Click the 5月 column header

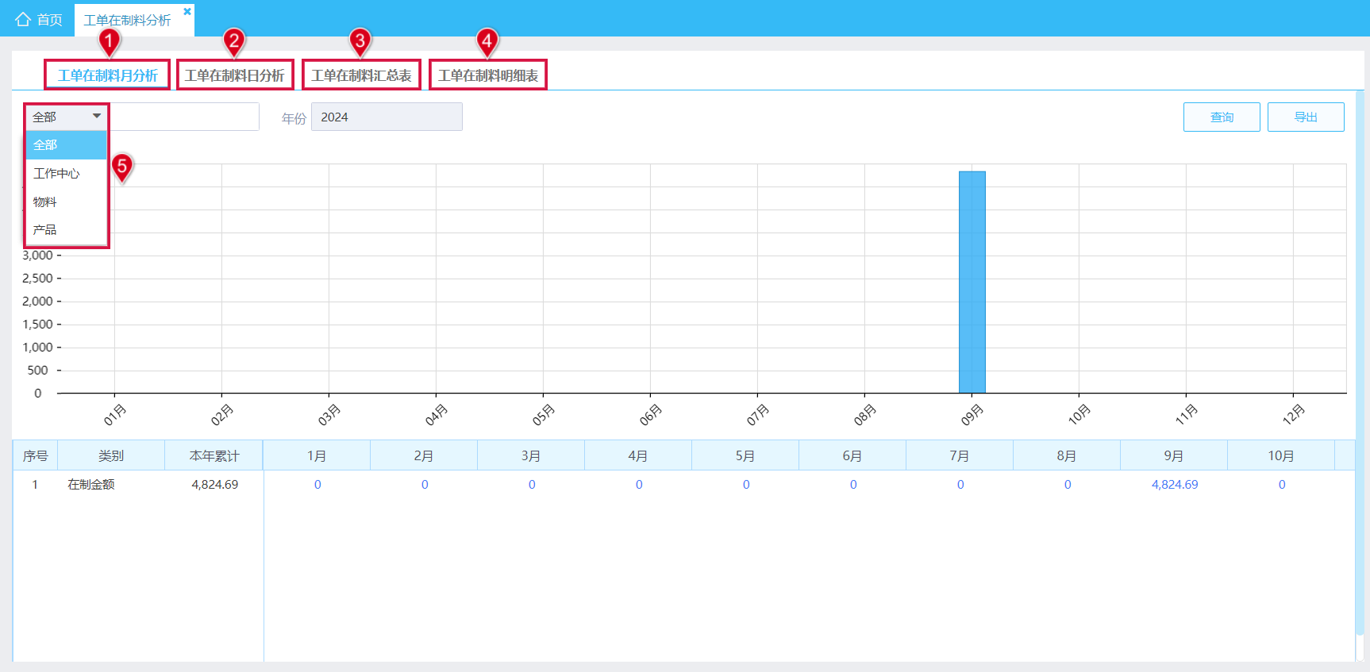[745, 455]
